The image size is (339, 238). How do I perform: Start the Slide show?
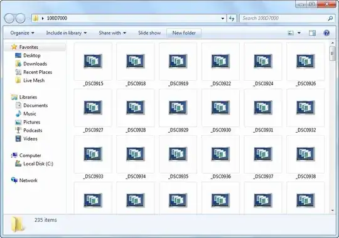click(149, 33)
